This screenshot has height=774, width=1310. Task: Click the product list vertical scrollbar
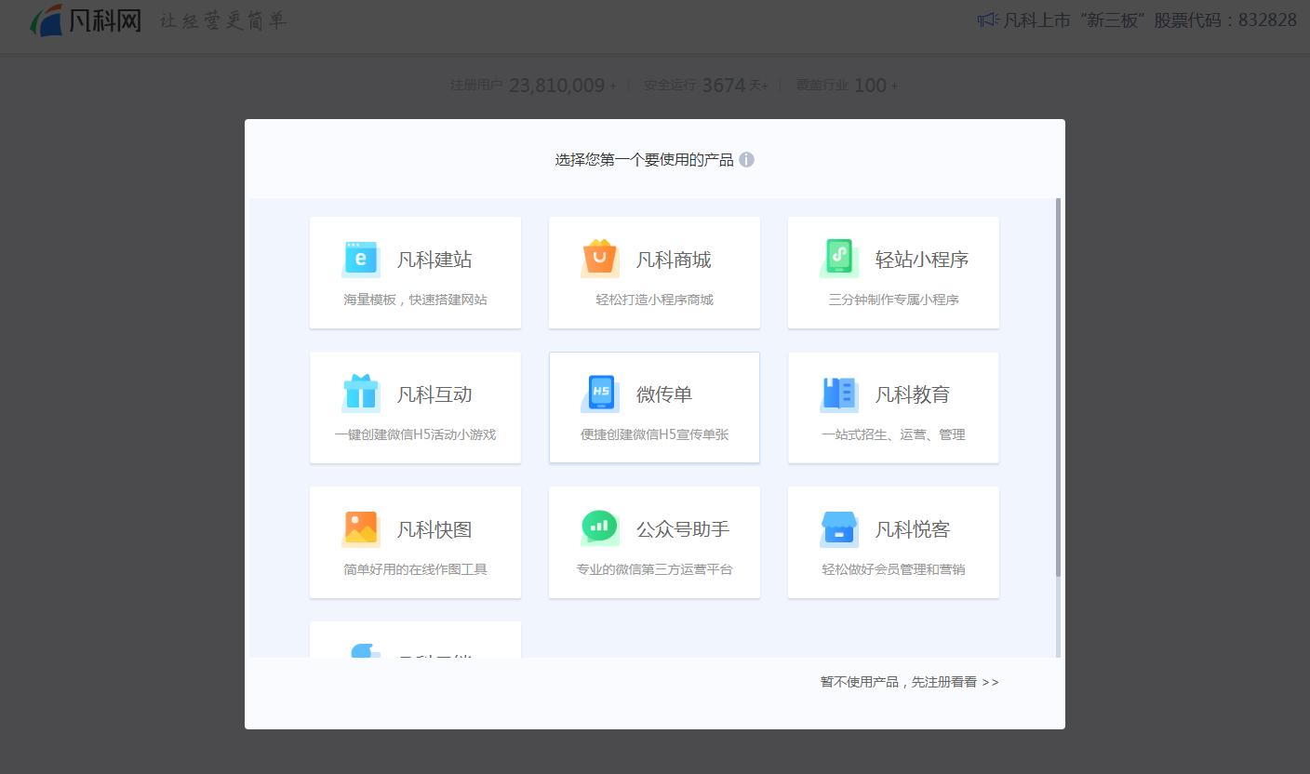tap(1058, 387)
